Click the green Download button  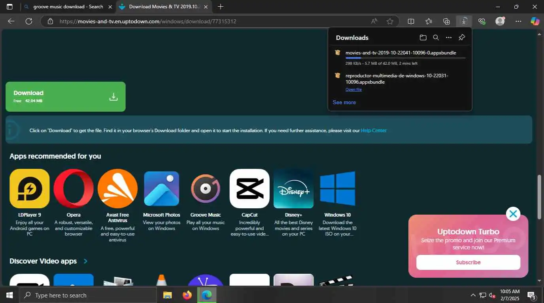(66, 97)
